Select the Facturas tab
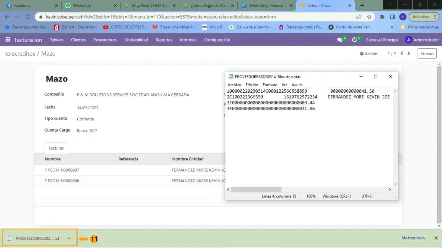This screenshot has width=442, height=248. [x=56, y=148]
